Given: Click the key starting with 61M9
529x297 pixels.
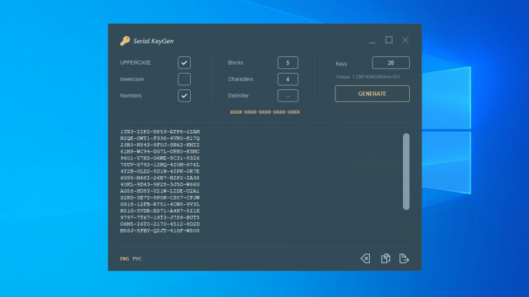Looking at the screenshot, I should (160, 151).
